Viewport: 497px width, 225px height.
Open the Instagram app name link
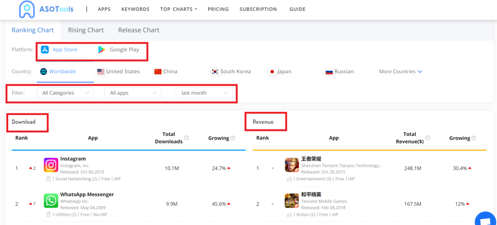click(73, 159)
